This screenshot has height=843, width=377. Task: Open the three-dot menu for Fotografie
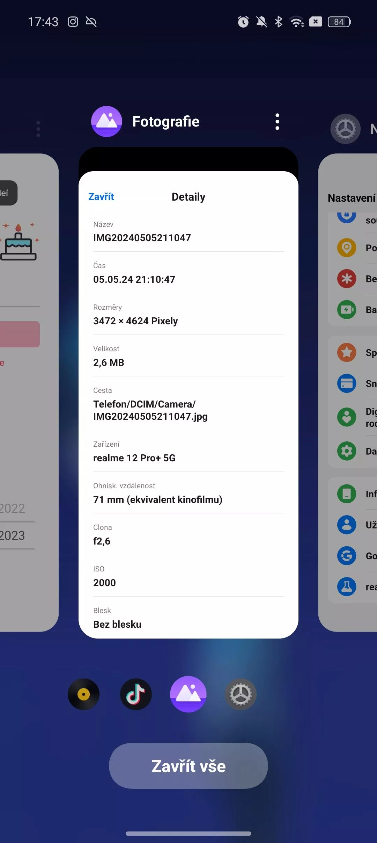[277, 122]
